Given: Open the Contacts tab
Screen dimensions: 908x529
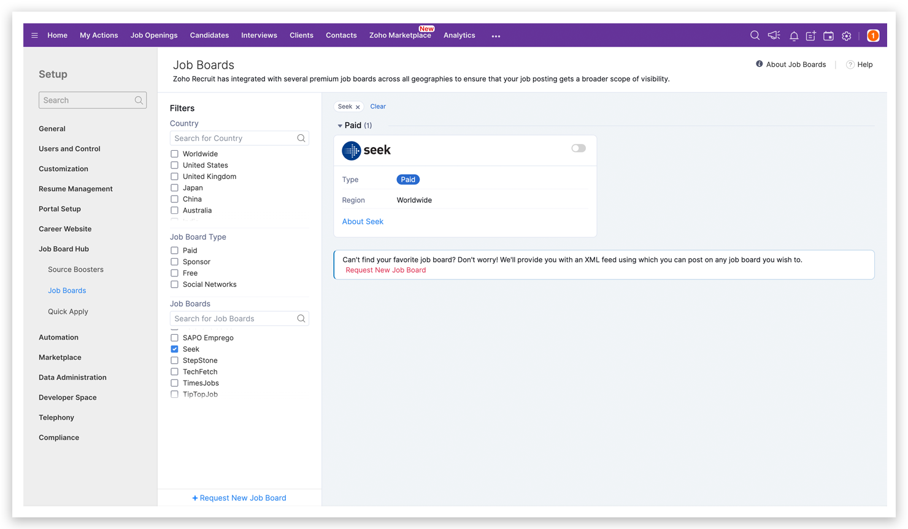Looking at the screenshot, I should [341, 36].
